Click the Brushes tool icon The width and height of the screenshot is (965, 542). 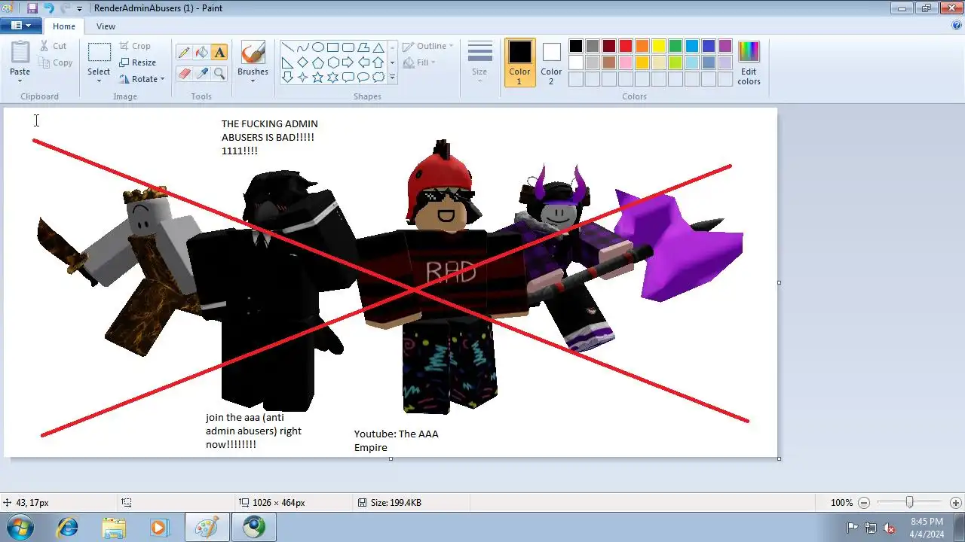pyautogui.click(x=253, y=52)
